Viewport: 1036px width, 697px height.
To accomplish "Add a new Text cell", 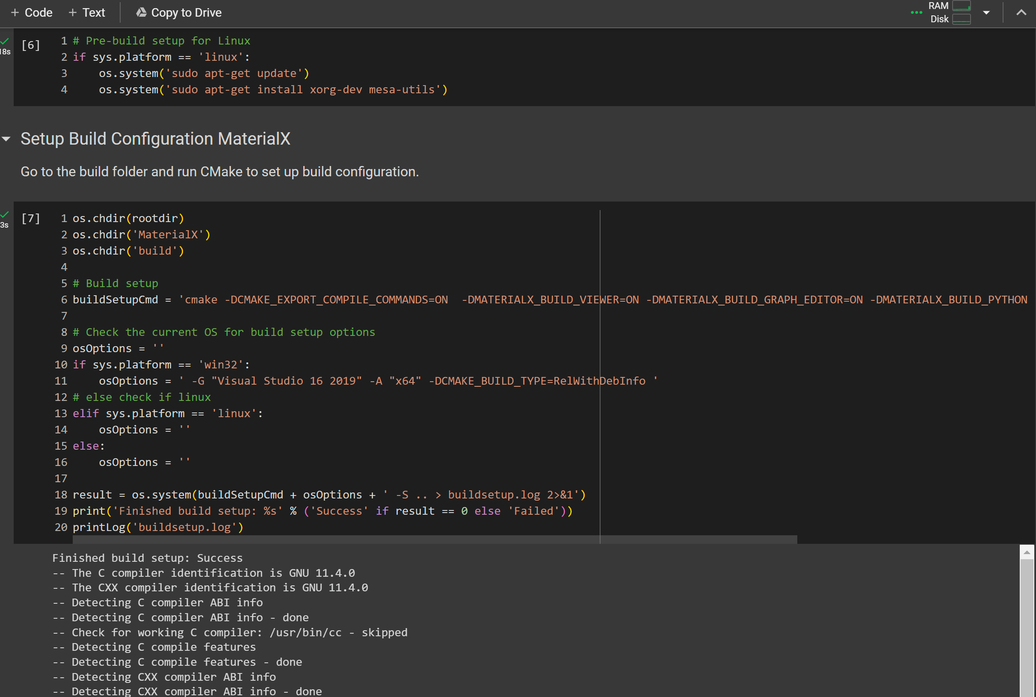I will tap(93, 12).
